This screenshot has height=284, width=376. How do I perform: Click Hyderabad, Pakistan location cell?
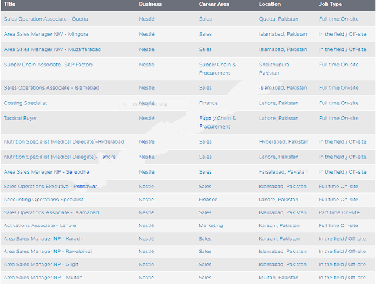click(x=284, y=142)
